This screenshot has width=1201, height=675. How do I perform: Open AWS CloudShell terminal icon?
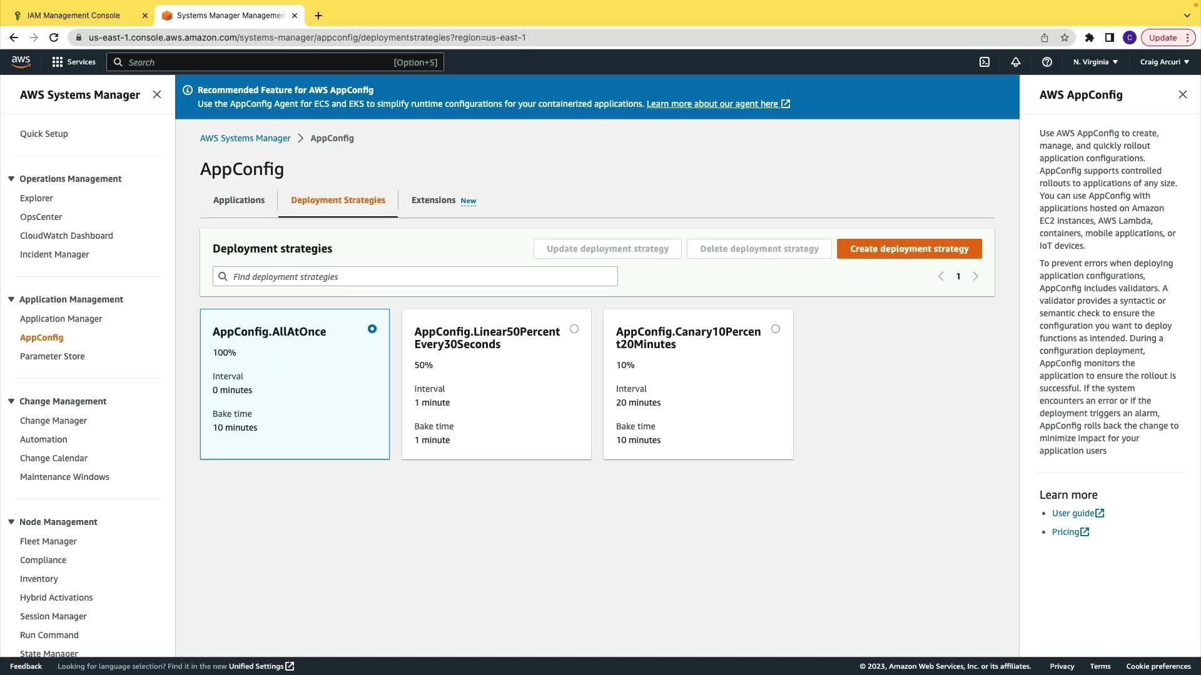985,62
